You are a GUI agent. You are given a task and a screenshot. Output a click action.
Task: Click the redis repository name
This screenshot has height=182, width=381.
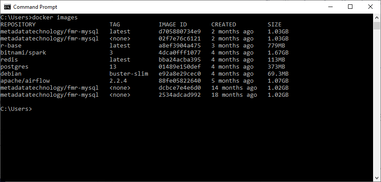(9, 60)
